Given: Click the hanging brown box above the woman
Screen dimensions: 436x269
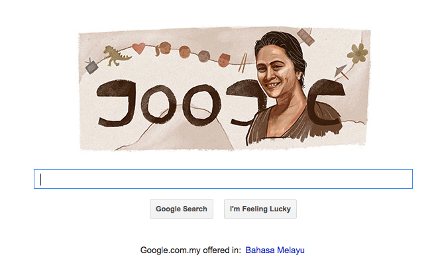Looking at the screenshot, I should click(x=305, y=37).
